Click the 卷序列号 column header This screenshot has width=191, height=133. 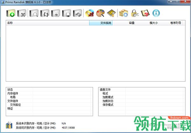point(171,23)
